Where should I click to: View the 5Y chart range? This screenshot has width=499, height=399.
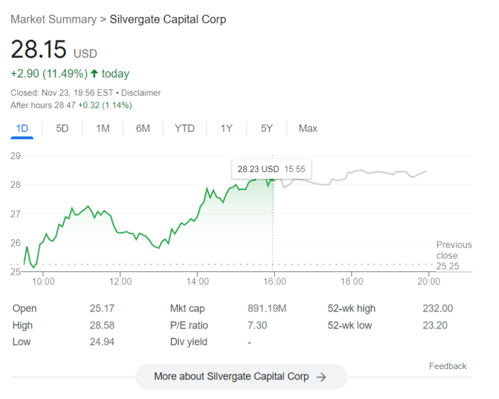(267, 129)
